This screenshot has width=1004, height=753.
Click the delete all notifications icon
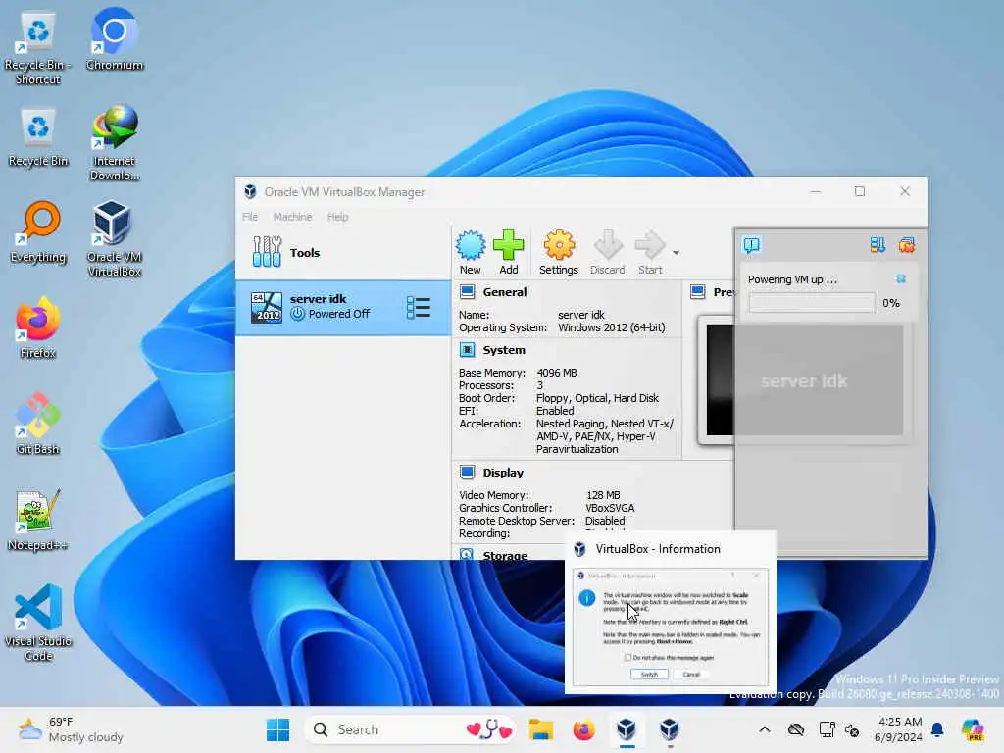tap(907, 244)
